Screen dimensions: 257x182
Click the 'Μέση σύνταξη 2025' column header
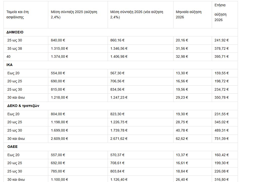(74, 15)
